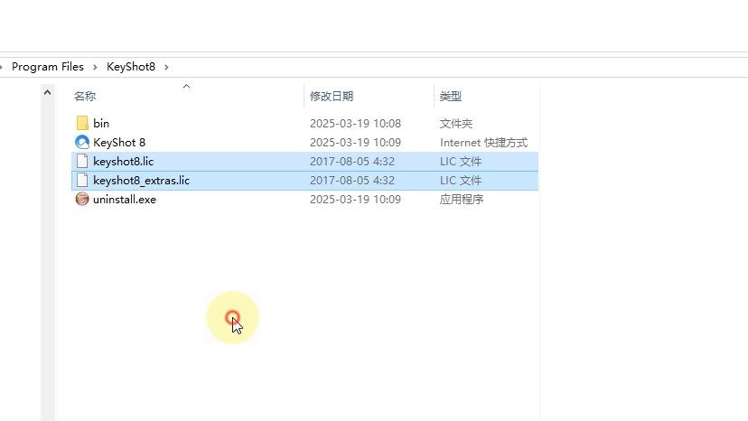748x421 pixels.
Task: Click the Internet 快捷方式 type cell
Action: (483, 143)
